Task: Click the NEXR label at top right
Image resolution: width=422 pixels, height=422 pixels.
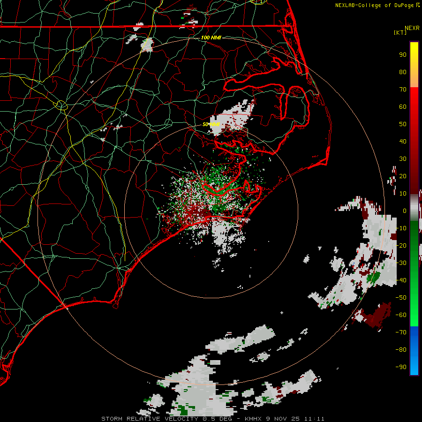Action: (x=412, y=28)
